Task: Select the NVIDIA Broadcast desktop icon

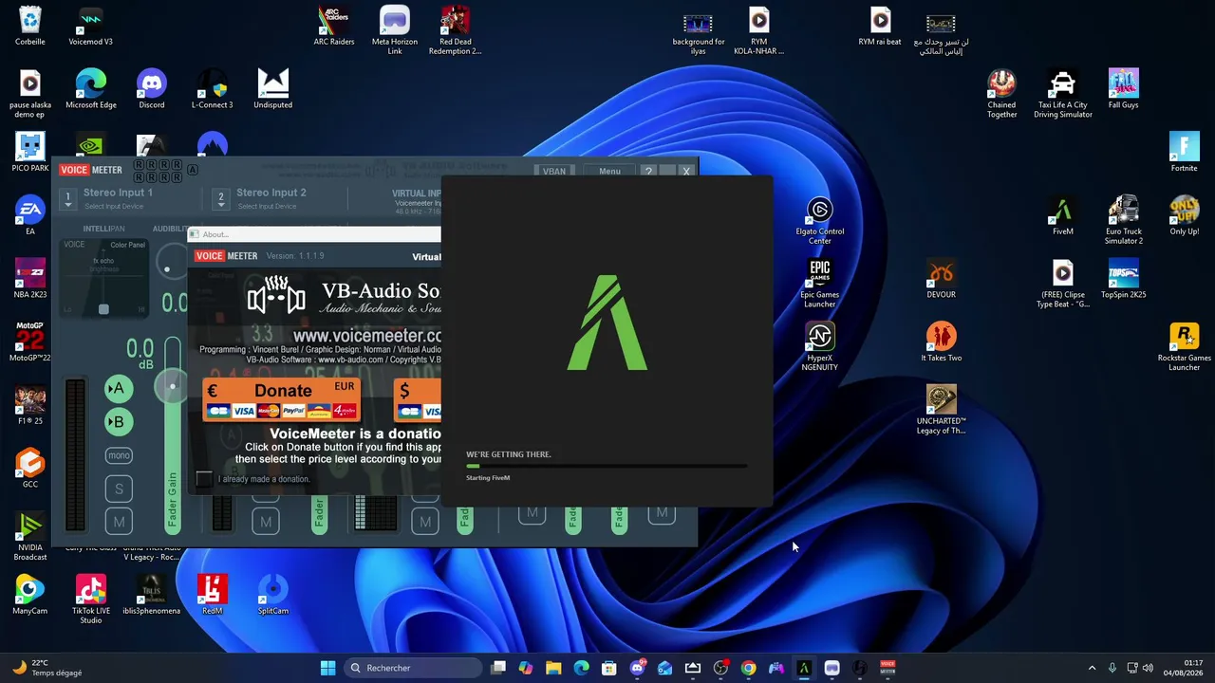Action: tap(30, 537)
